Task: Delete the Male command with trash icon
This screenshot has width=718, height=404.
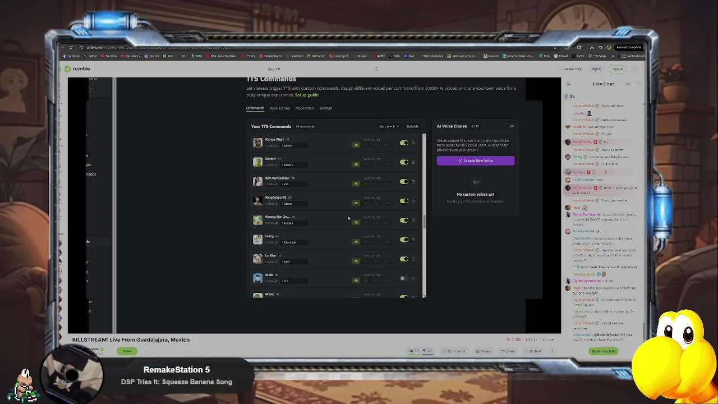Action: [413, 278]
